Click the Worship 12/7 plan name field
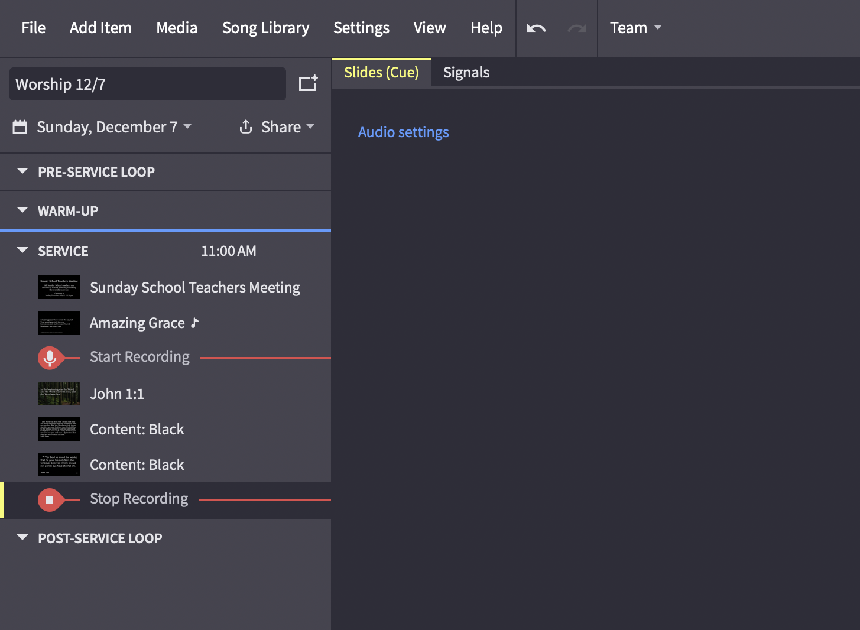 tap(148, 84)
